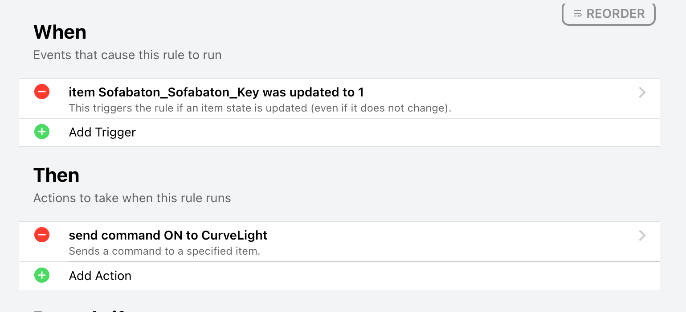Click 'Actions to take when this rule runs'
Image resolution: width=686 pixels, height=312 pixels.
(x=132, y=198)
